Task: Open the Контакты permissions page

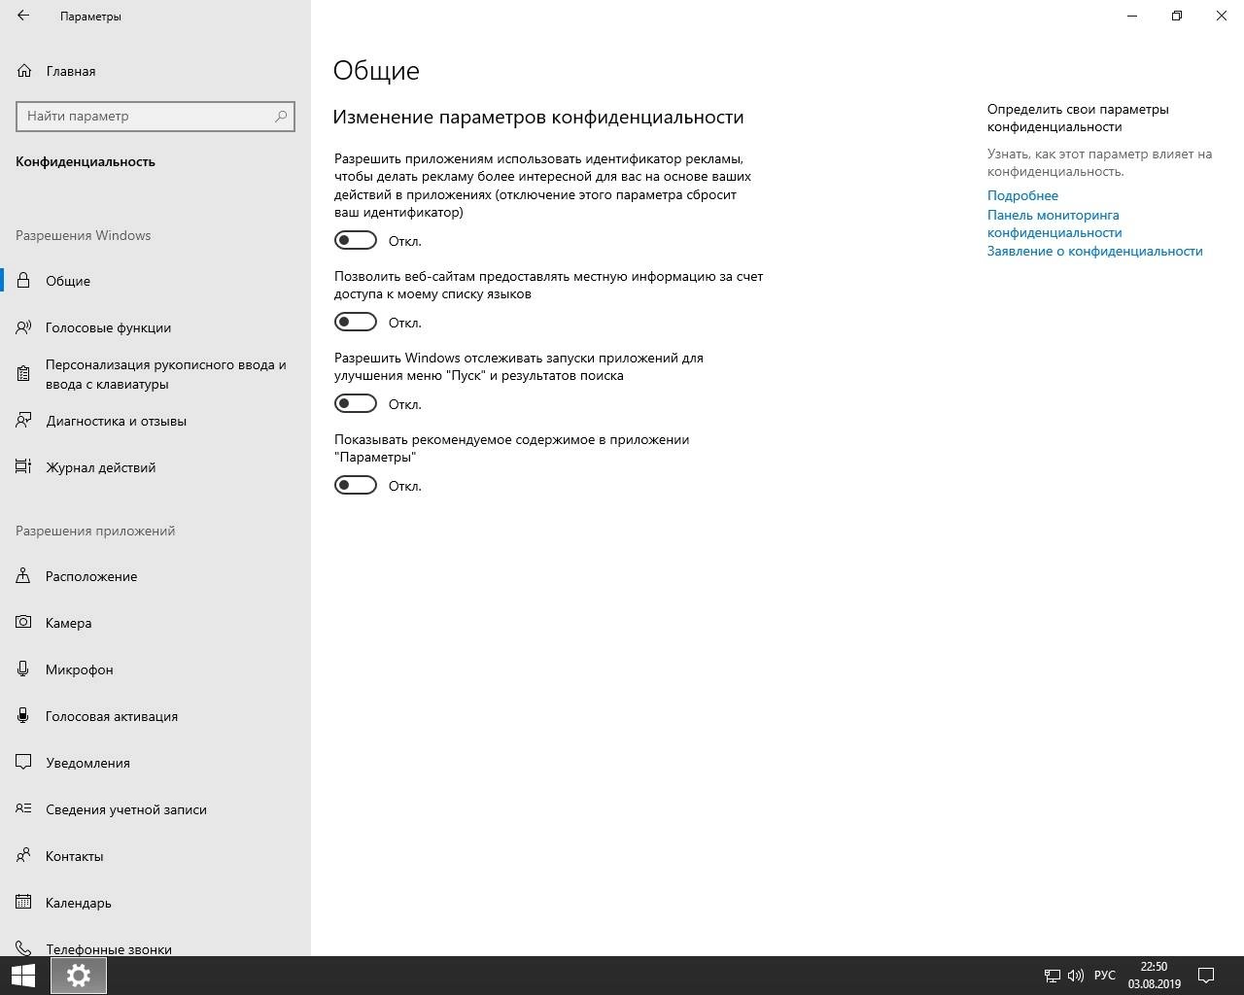Action: (155, 856)
